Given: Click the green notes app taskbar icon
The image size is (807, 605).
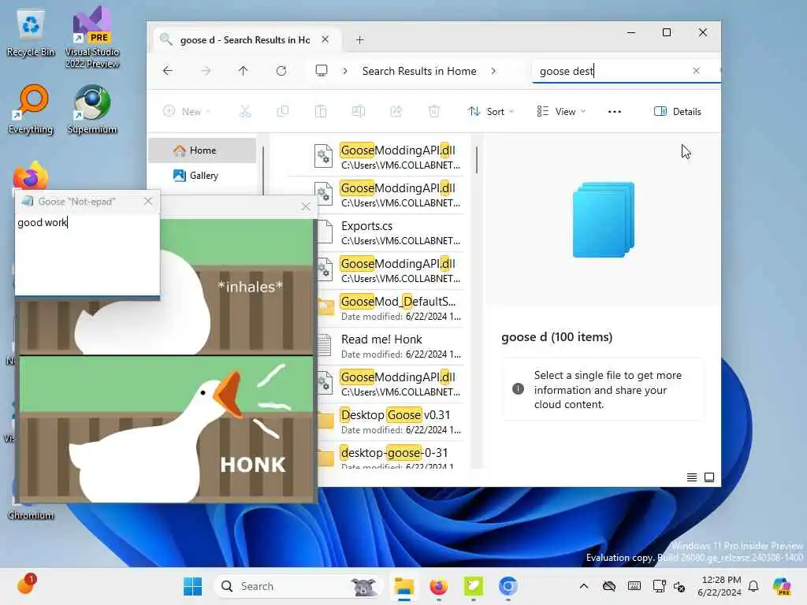Looking at the screenshot, I should tap(473, 586).
